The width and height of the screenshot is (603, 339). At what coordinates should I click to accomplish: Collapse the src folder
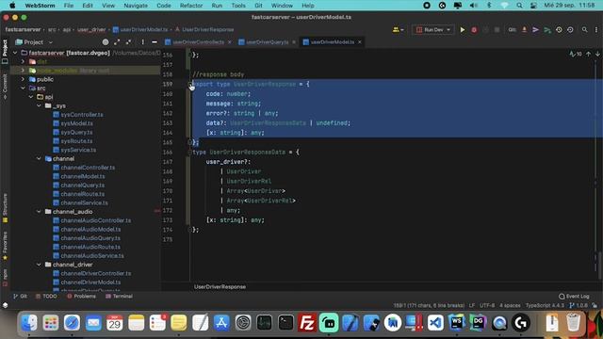pyautogui.click(x=23, y=88)
